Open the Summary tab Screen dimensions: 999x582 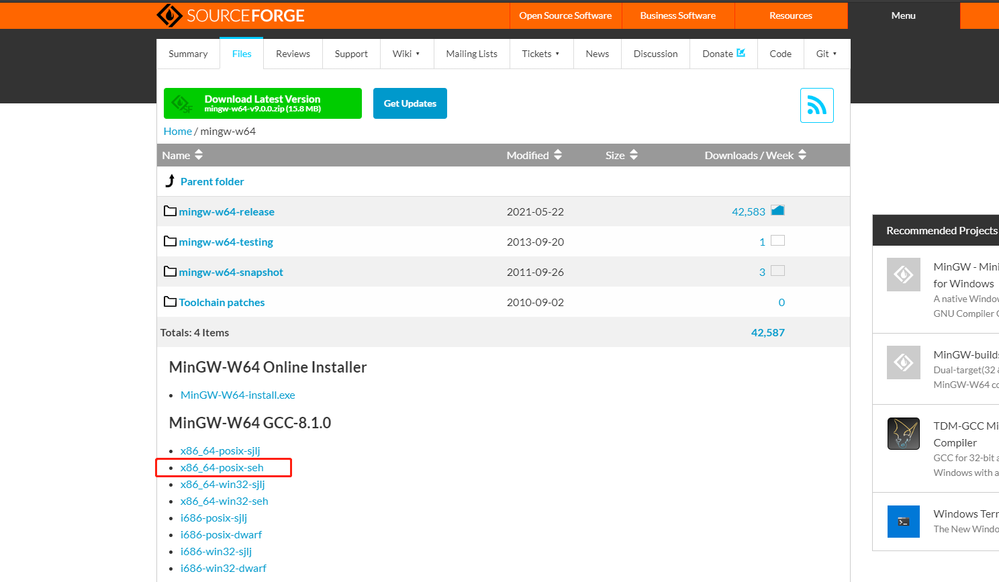188,54
